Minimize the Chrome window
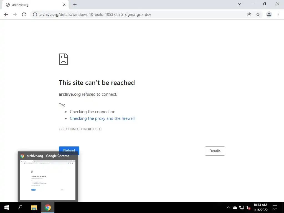 click(x=252, y=4)
